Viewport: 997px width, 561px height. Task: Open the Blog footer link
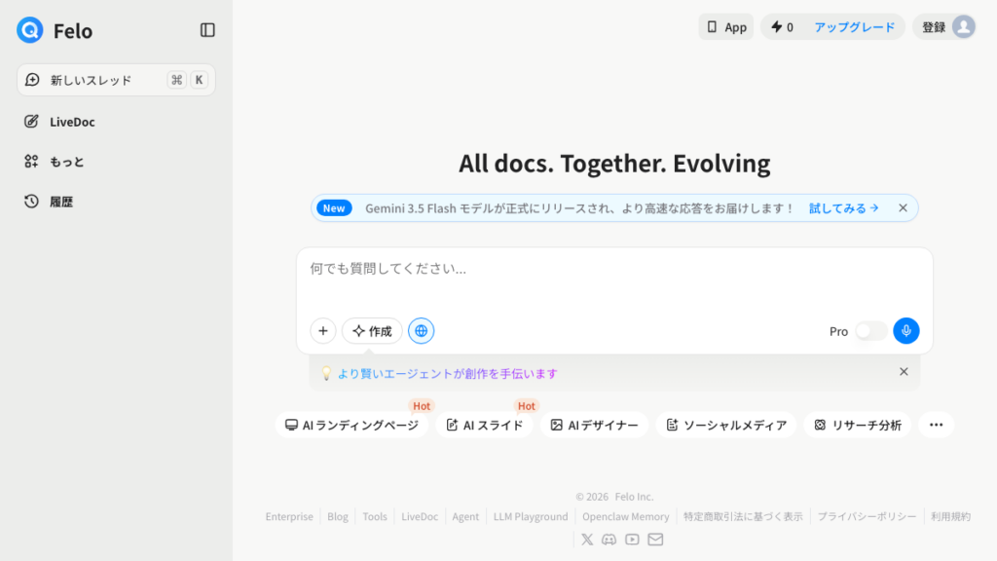point(338,516)
